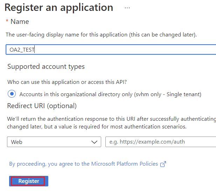Image resolution: width=216 pixels, height=192 pixels.
Task: Open the ellipsis more options menu beside title
Action: click(x=127, y=8)
